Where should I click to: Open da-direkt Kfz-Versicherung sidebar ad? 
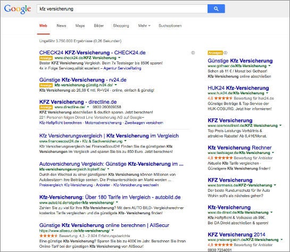coord(229,207)
